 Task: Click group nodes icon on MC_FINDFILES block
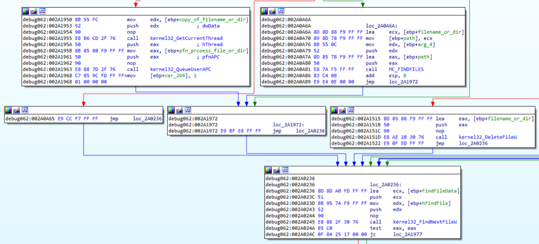[x=281, y=11]
